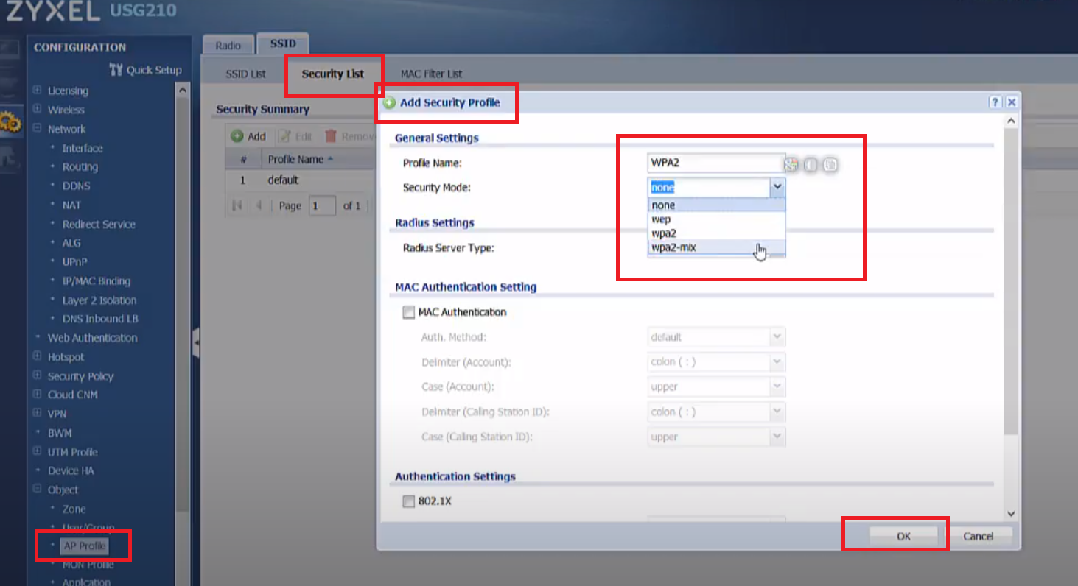
Task: Enable the MAC Authentication checkbox
Action: coord(409,312)
